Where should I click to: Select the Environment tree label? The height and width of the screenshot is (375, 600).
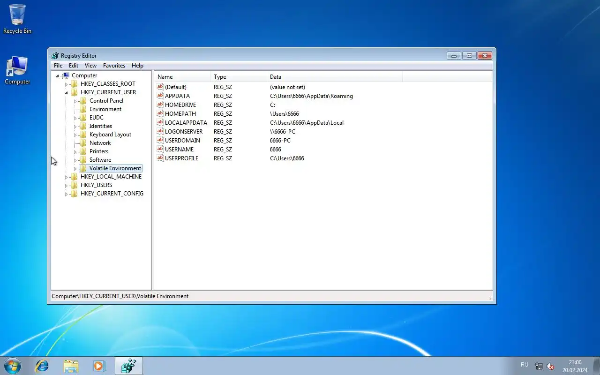click(x=105, y=109)
